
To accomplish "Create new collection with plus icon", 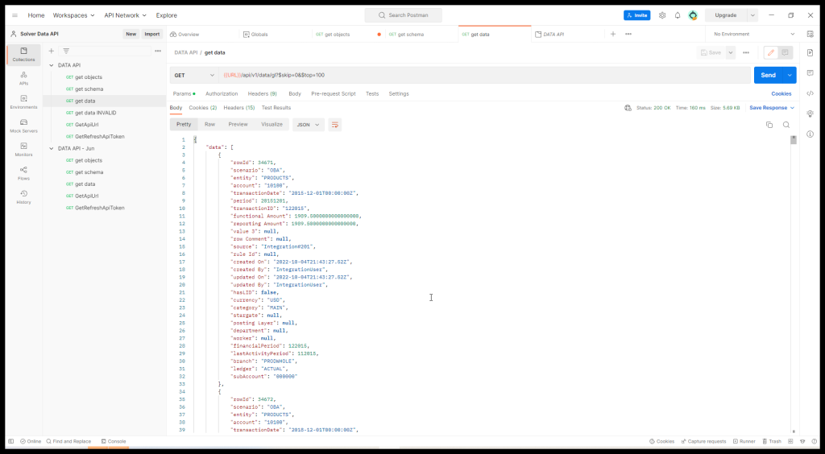I will point(52,51).
